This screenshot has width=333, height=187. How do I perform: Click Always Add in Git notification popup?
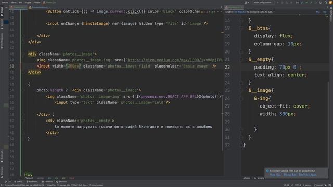[290, 175]
